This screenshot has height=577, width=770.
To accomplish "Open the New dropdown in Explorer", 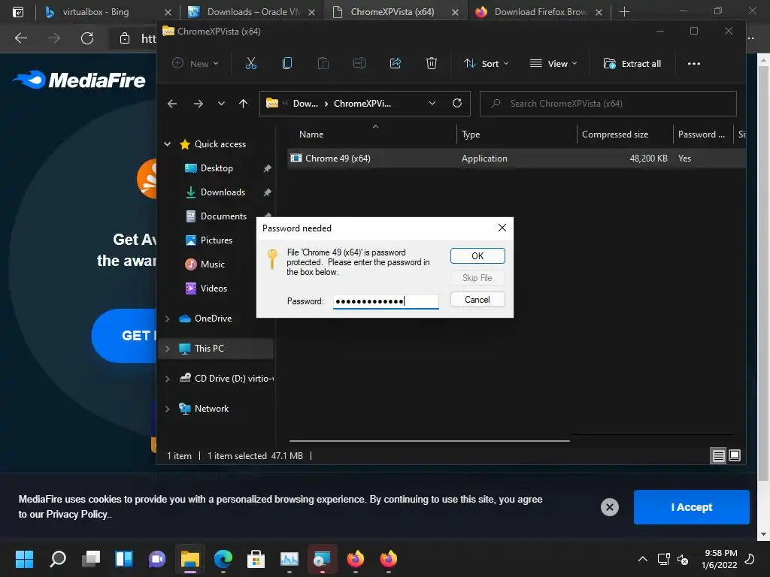I will (196, 63).
